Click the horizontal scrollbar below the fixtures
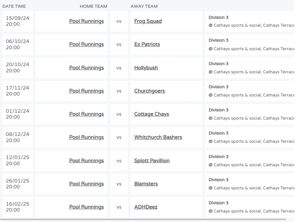Viewport: 304px width, 222px height. pos(143,219)
